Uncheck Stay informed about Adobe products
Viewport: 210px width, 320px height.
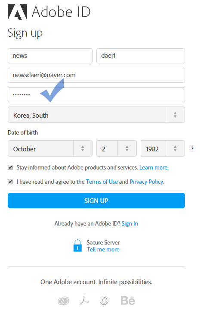pos(10,168)
